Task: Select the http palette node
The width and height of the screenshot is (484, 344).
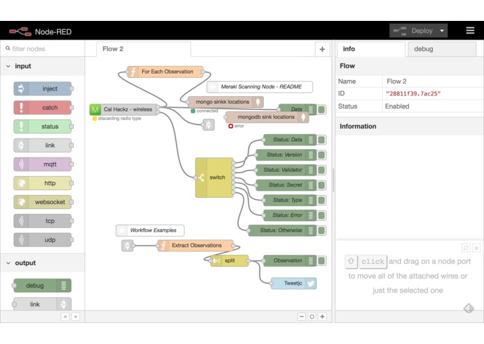Action: [42, 183]
